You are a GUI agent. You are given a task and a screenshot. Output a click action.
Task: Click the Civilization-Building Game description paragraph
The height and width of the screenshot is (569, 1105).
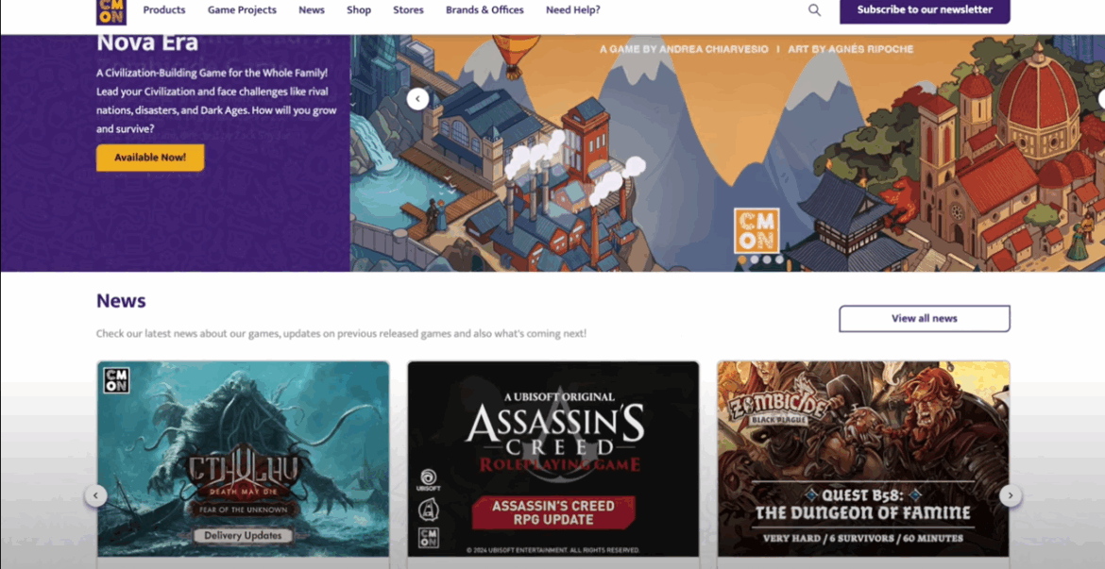216,101
